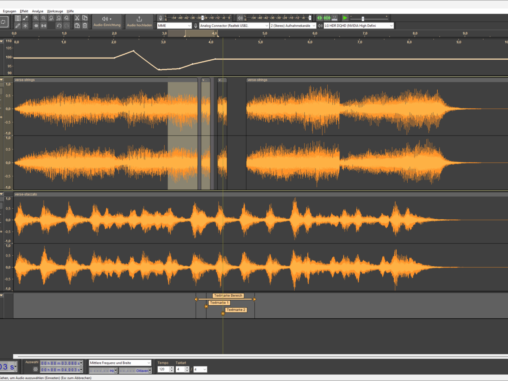Click the Audio hochladen button
The height and width of the screenshot is (381, 508).
point(139,21)
